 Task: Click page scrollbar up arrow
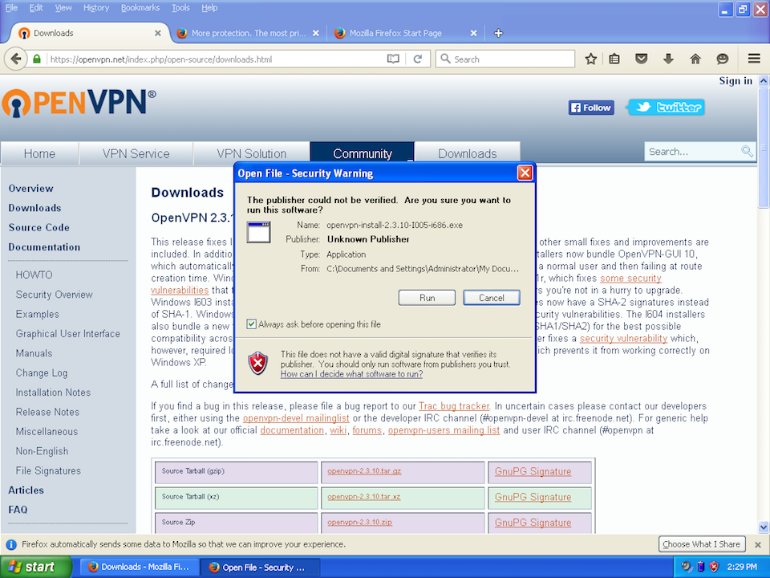point(764,80)
